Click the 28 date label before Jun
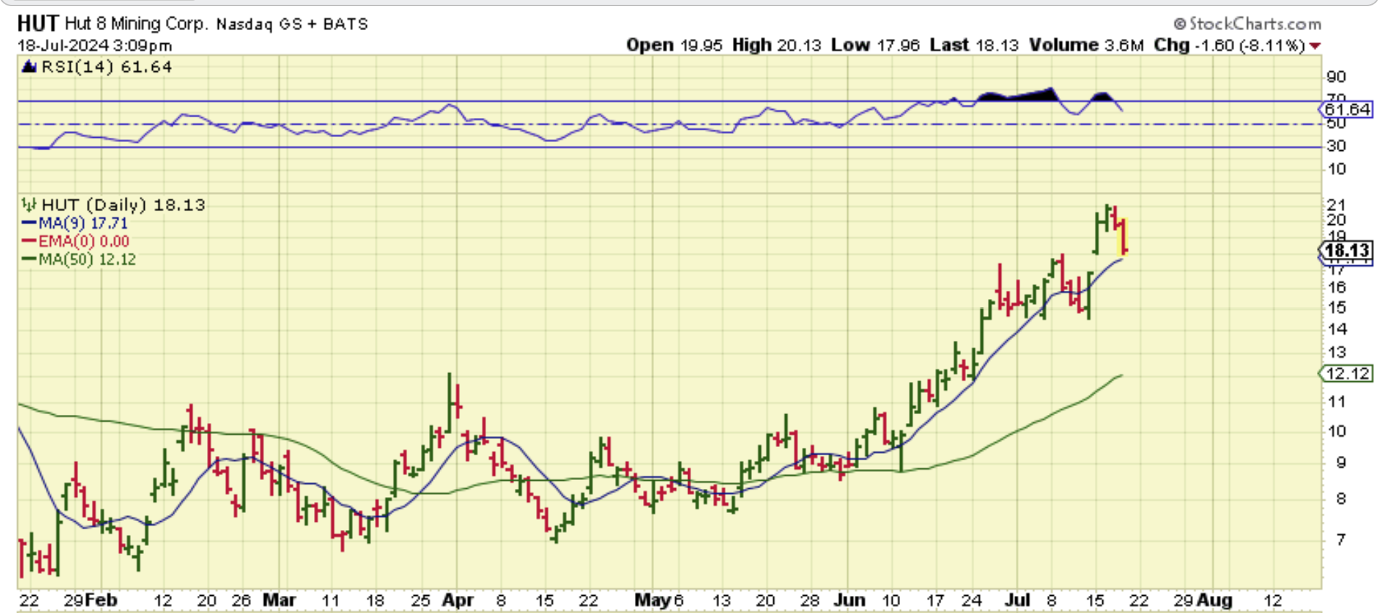This screenshot has width=1380, height=613. click(810, 601)
